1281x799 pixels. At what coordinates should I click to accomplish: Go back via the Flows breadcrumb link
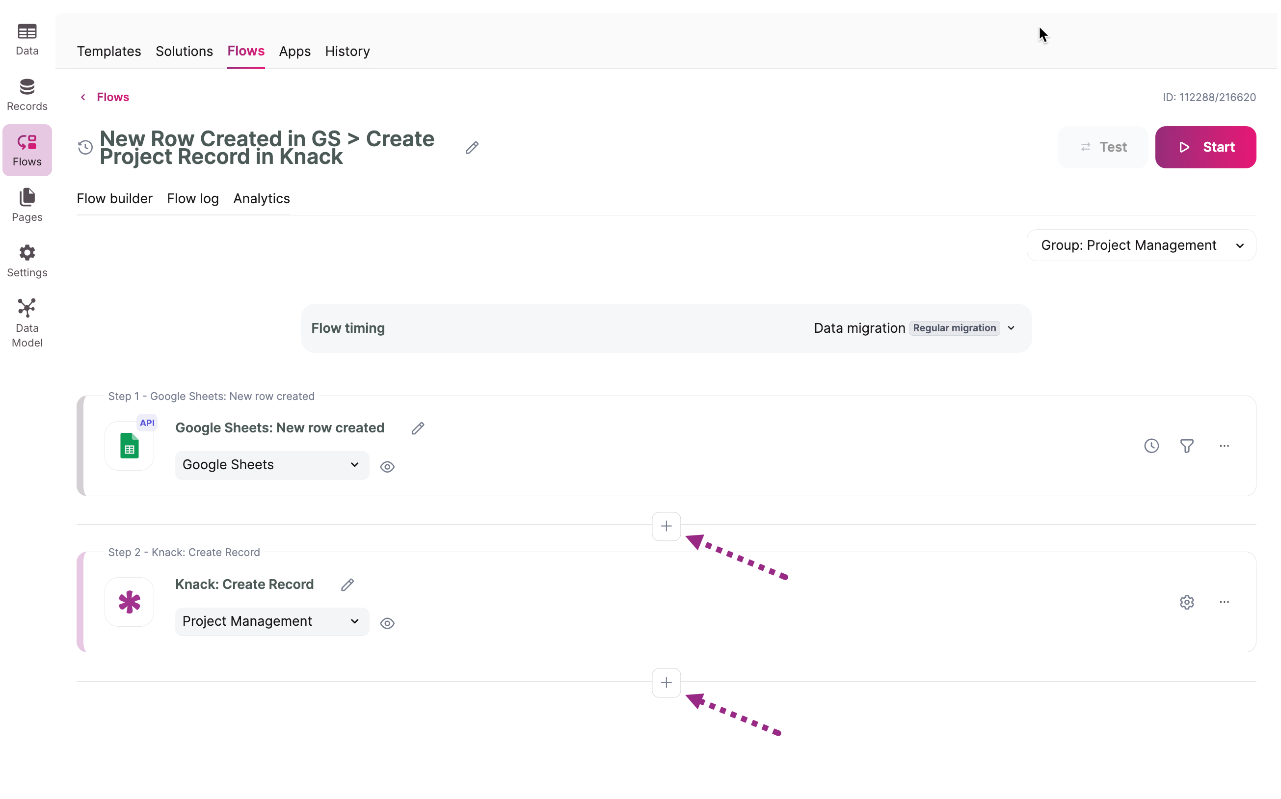112,97
